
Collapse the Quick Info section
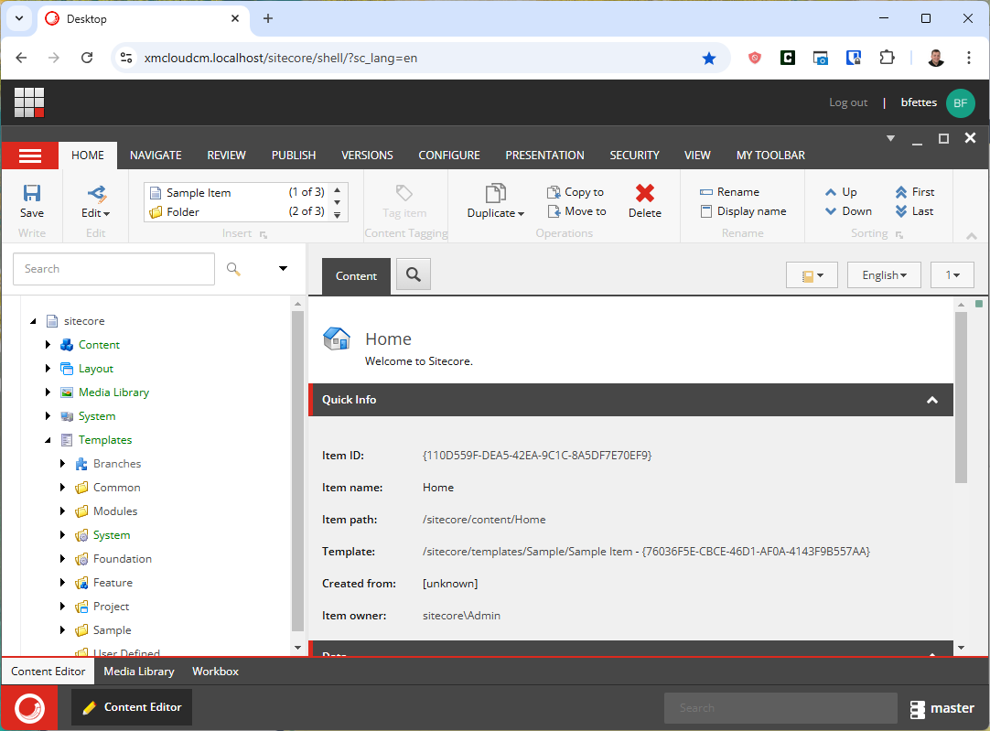(932, 400)
